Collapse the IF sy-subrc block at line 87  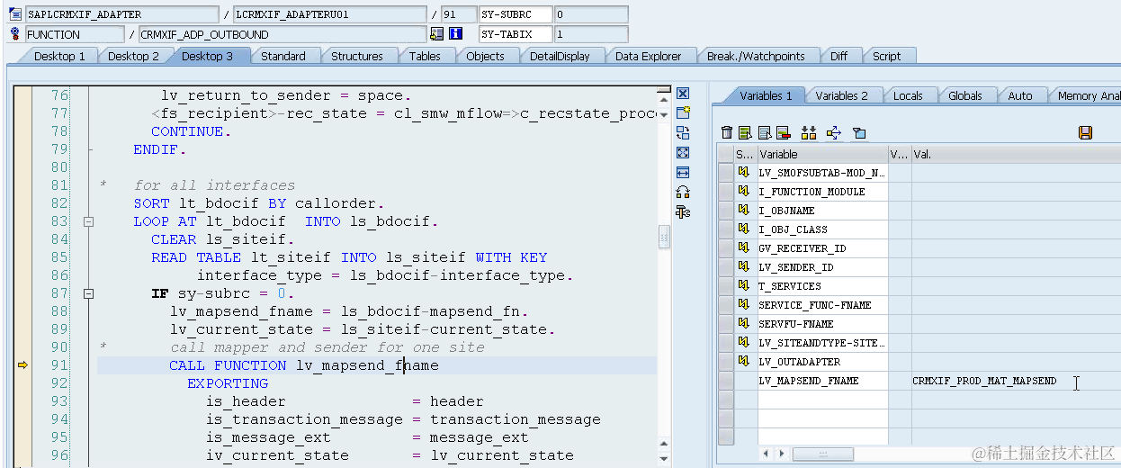click(89, 293)
